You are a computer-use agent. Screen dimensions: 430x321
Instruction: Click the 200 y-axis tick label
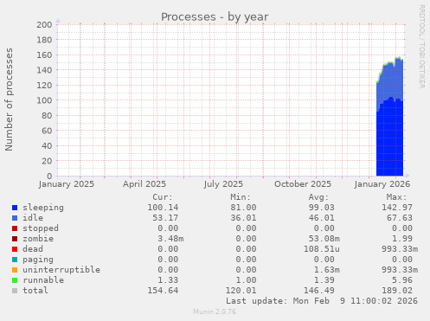[x=44, y=25]
